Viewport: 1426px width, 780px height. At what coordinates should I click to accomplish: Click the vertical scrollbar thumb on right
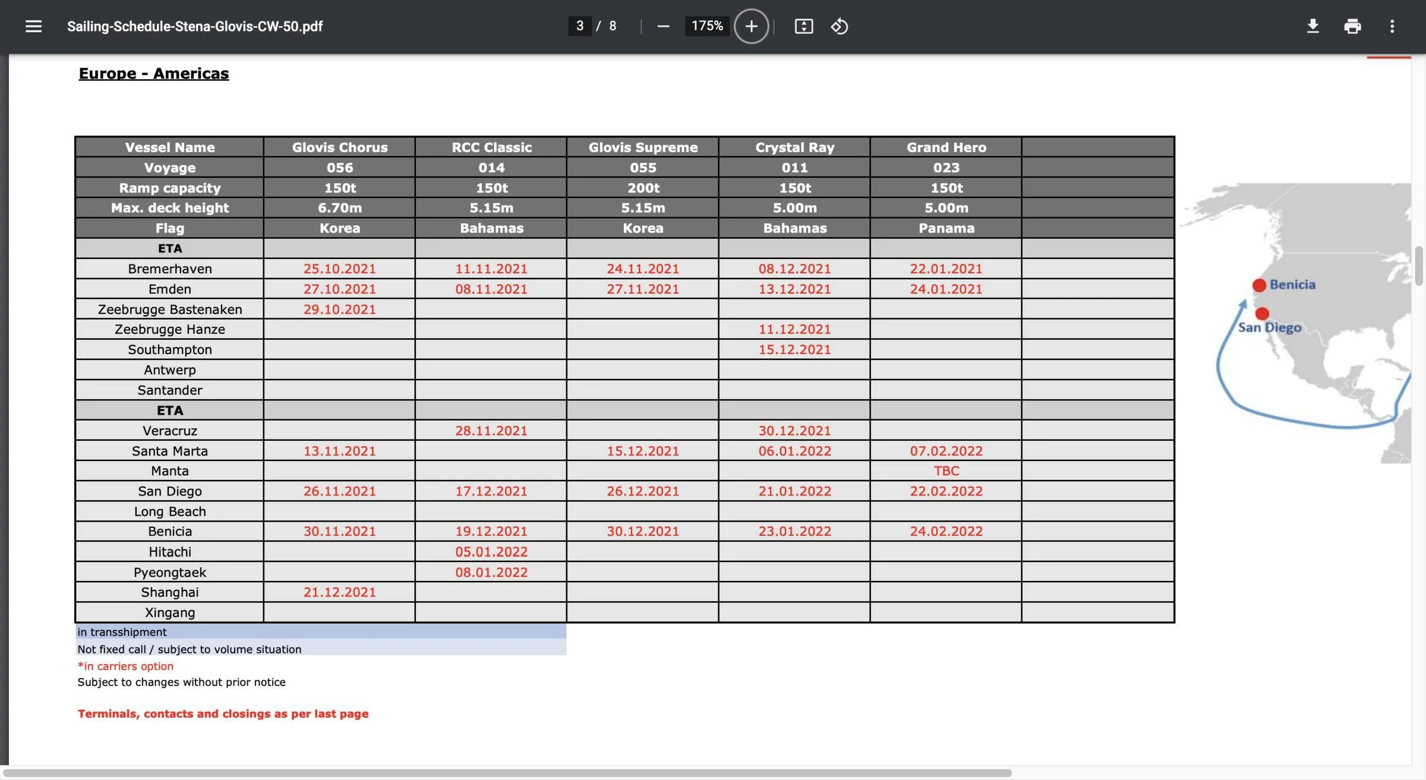(x=1419, y=266)
